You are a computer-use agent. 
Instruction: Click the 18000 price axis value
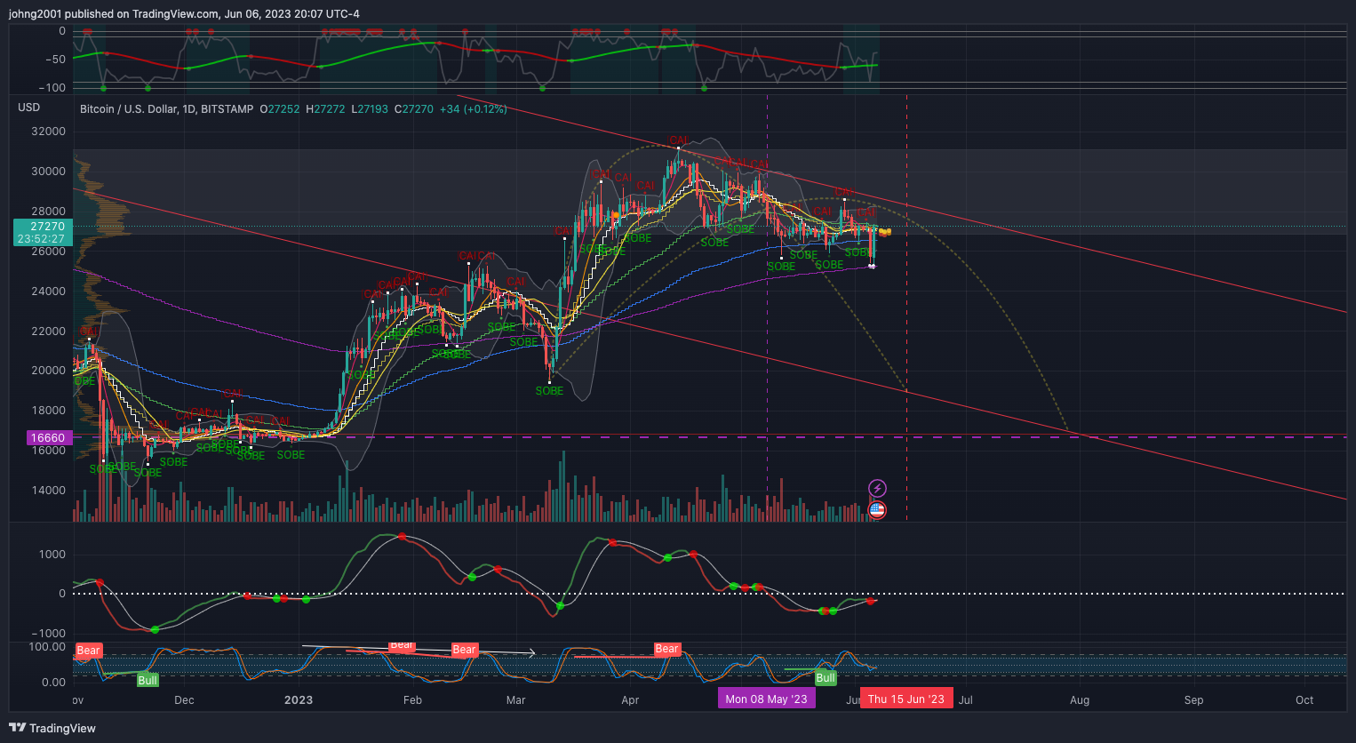coord(49,411)
